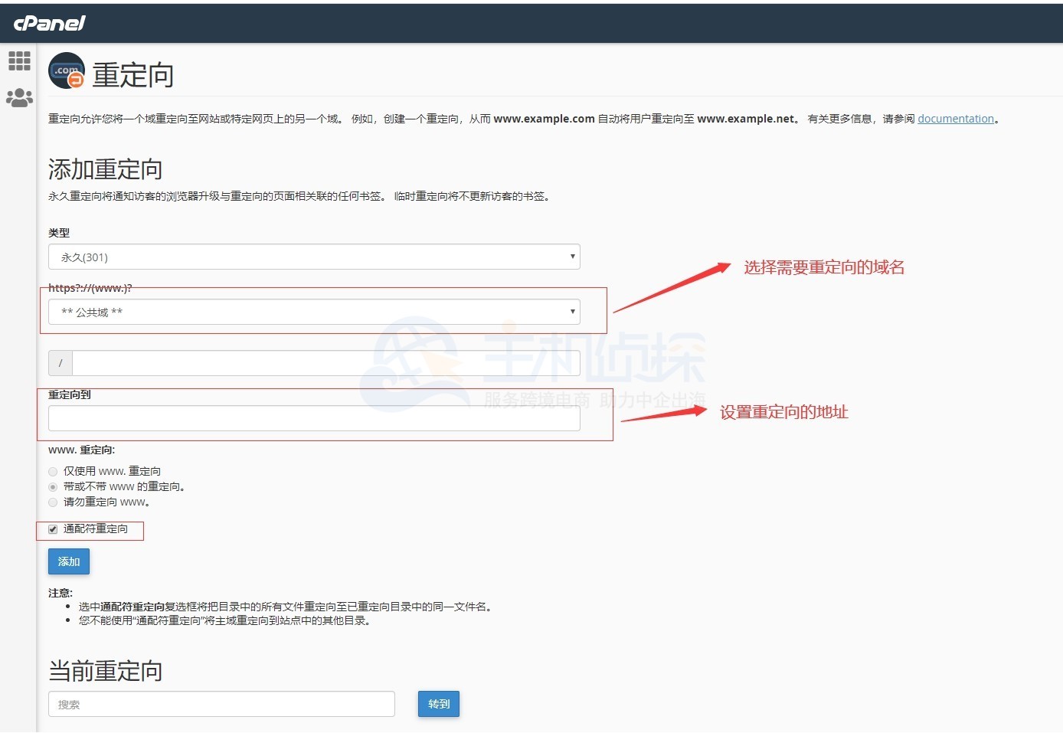Select the 仅使用 www. 重定向 radio option

pos(52,471)
